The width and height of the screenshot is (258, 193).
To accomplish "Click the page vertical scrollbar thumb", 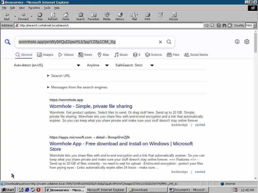I will pyautogui.click(x=255, y=43).
